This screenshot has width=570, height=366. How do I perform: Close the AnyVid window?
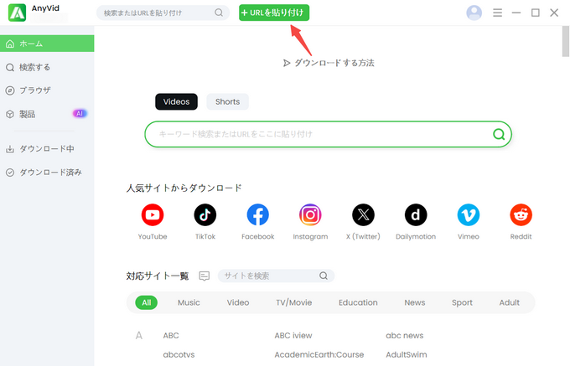[554, 13]
